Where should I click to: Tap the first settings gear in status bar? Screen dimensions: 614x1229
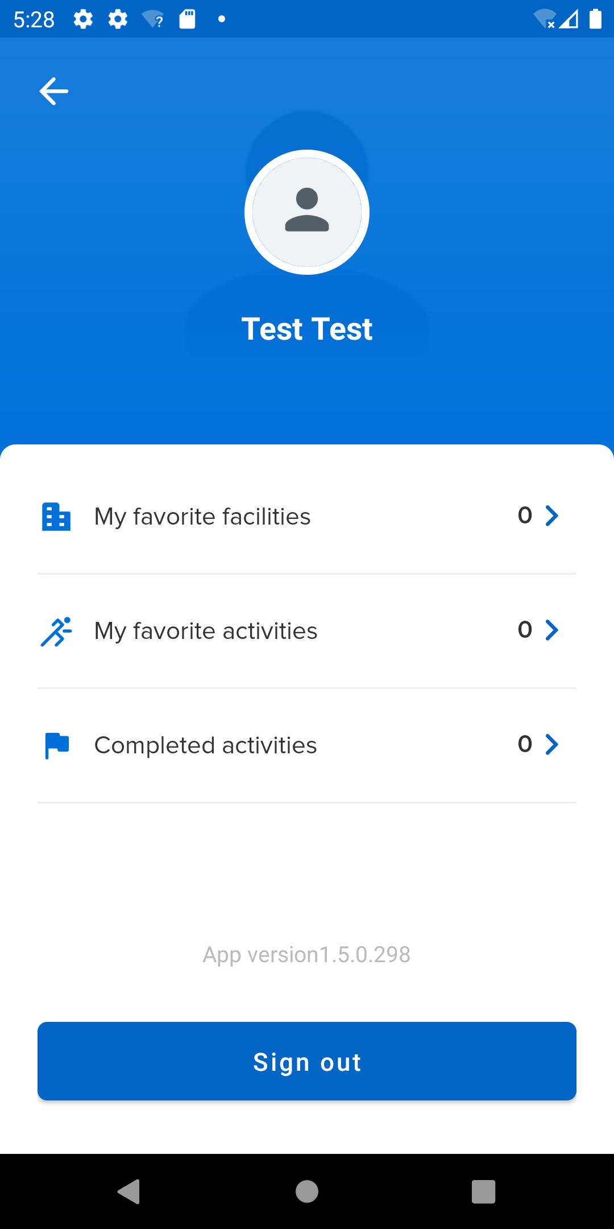pos(83,19)
